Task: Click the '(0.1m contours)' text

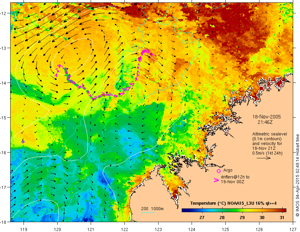Action: tap(267, 139)
